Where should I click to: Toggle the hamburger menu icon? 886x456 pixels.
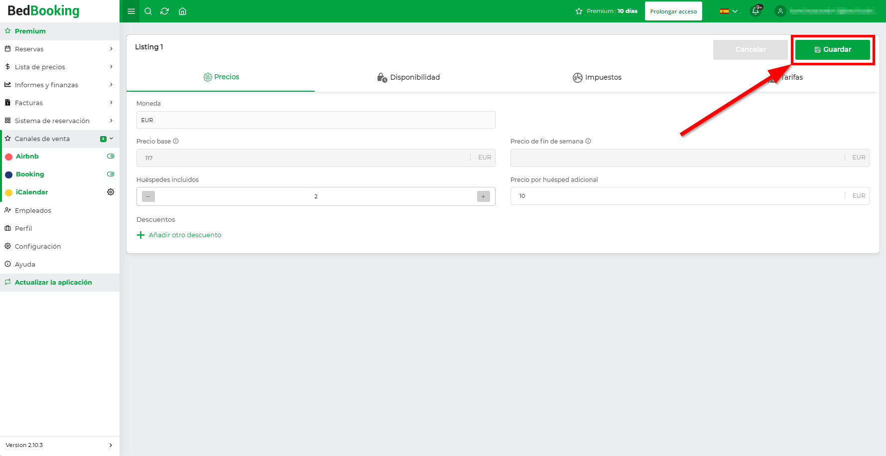[x=131, y=11]
